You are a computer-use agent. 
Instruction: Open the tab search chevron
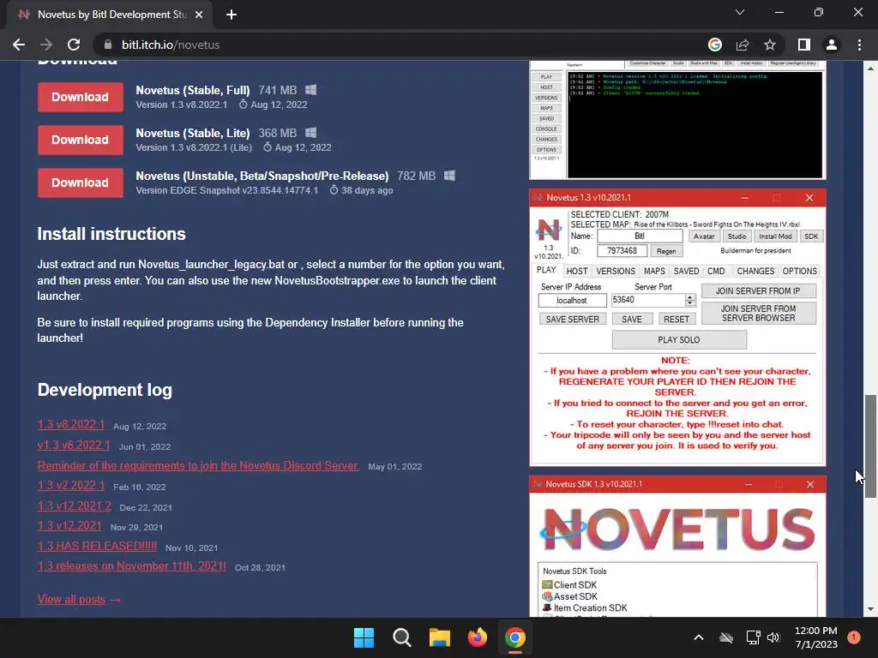click(740, 12)
